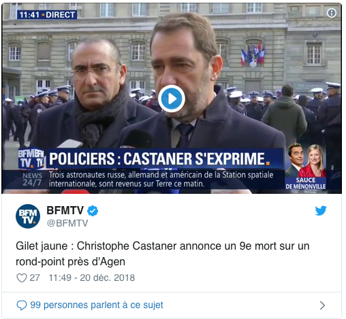Screen dimensions: 346x319
Task: Click the blue verified badge
Action: 93,211
